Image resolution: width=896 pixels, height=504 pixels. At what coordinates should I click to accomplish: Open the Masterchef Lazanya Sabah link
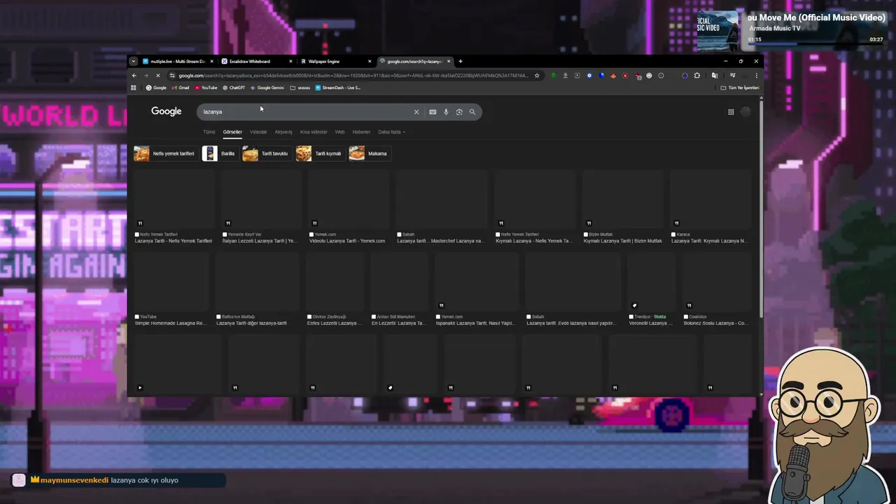[x=440, y=241]
